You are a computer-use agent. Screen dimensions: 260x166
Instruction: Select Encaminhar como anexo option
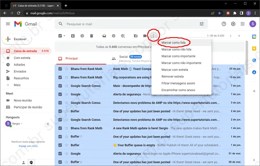[x=182, y=90]
